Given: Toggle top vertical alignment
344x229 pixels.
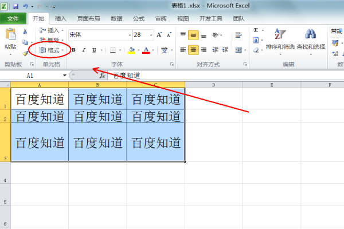Looking at the screenshot, I should (x=183, y=34).
